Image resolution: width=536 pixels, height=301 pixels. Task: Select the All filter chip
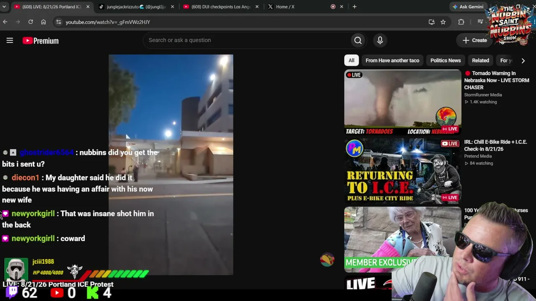click(351, 61)
